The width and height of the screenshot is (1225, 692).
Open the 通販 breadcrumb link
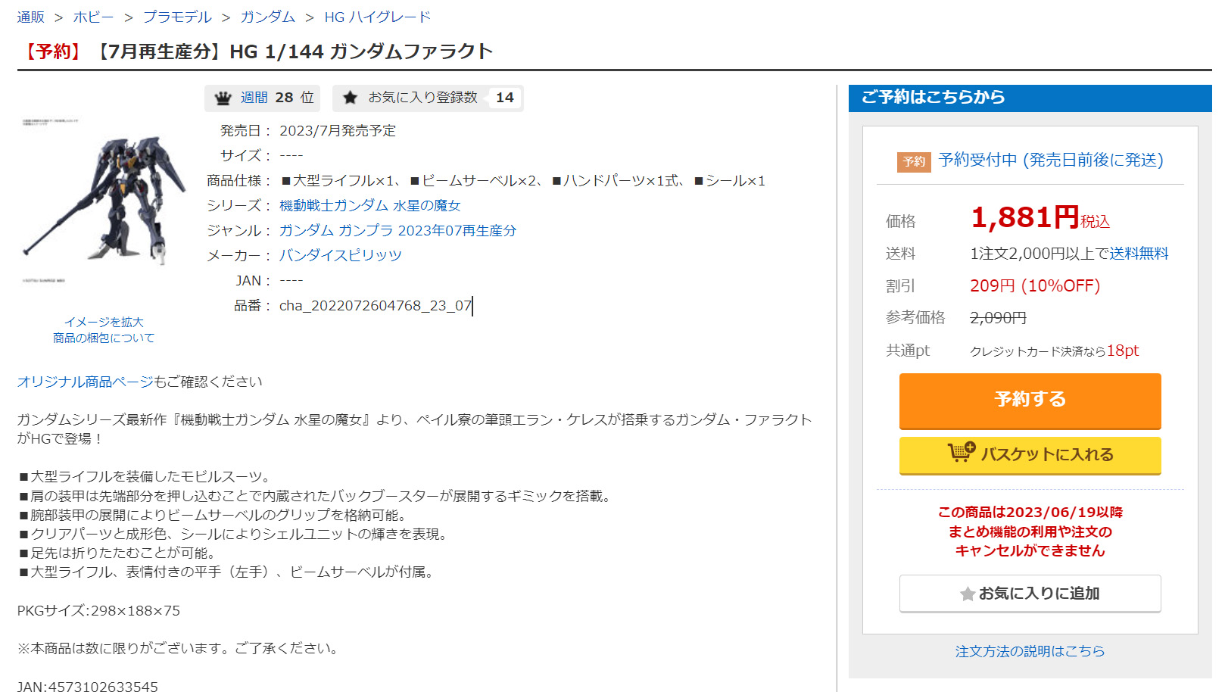coord(31,17)
